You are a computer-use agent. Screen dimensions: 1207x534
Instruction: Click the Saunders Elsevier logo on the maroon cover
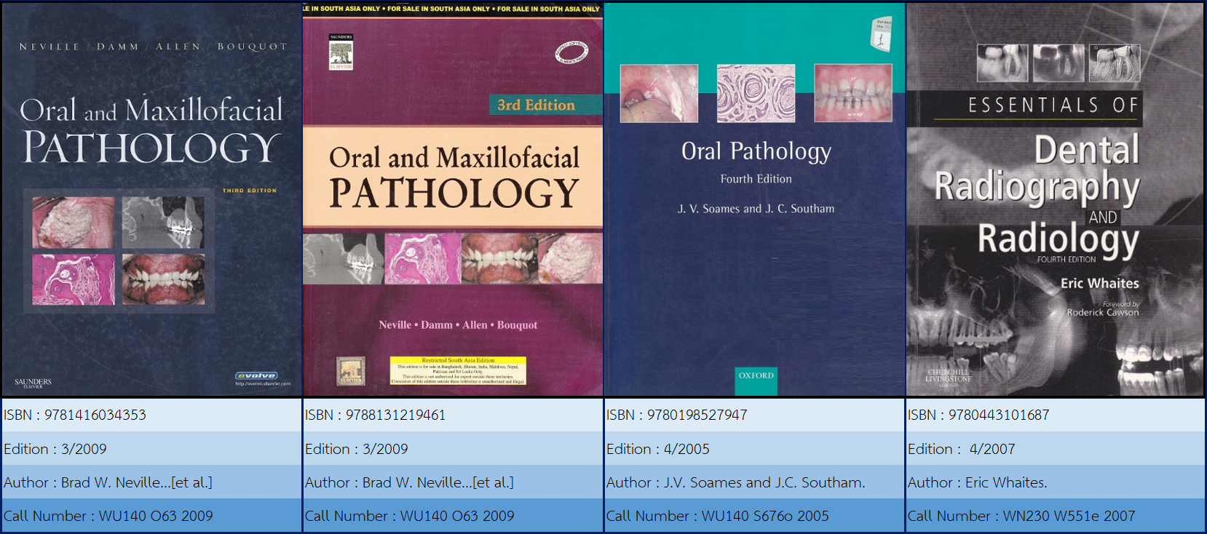(341, 52)
